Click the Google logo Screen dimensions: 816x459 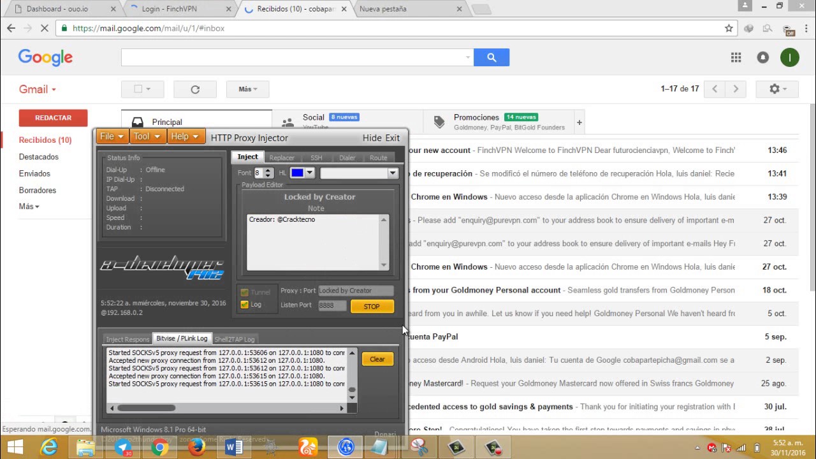click(45, 57)
